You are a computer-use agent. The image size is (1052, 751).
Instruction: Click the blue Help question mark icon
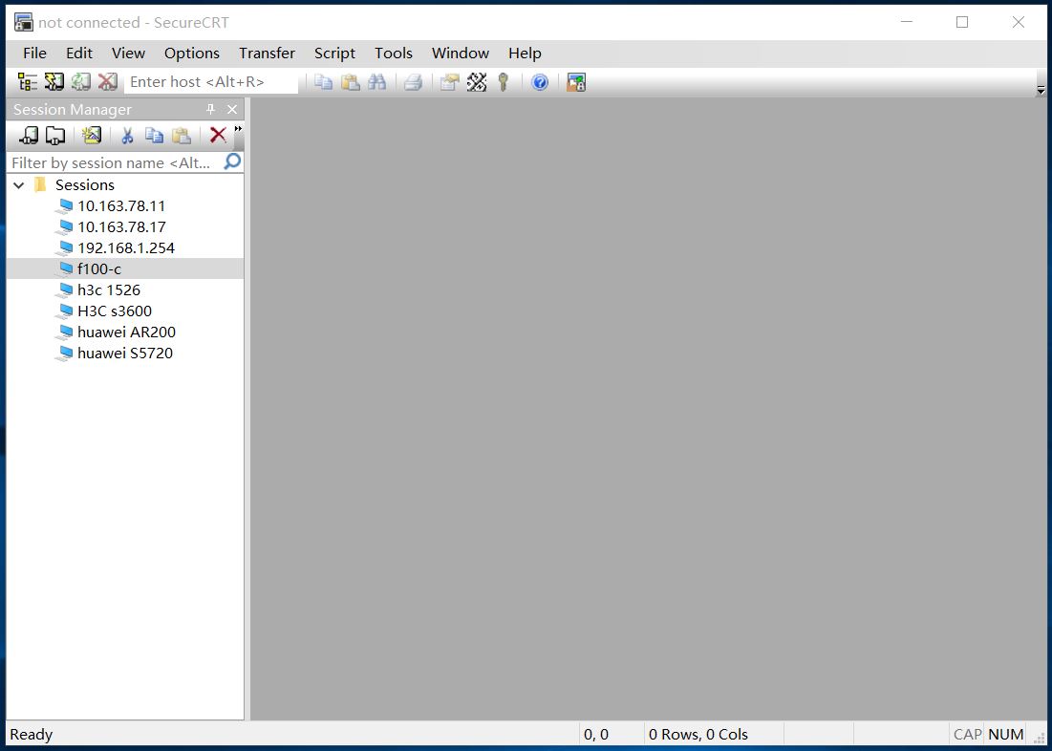pyautogui.click(x=540, y=82)
